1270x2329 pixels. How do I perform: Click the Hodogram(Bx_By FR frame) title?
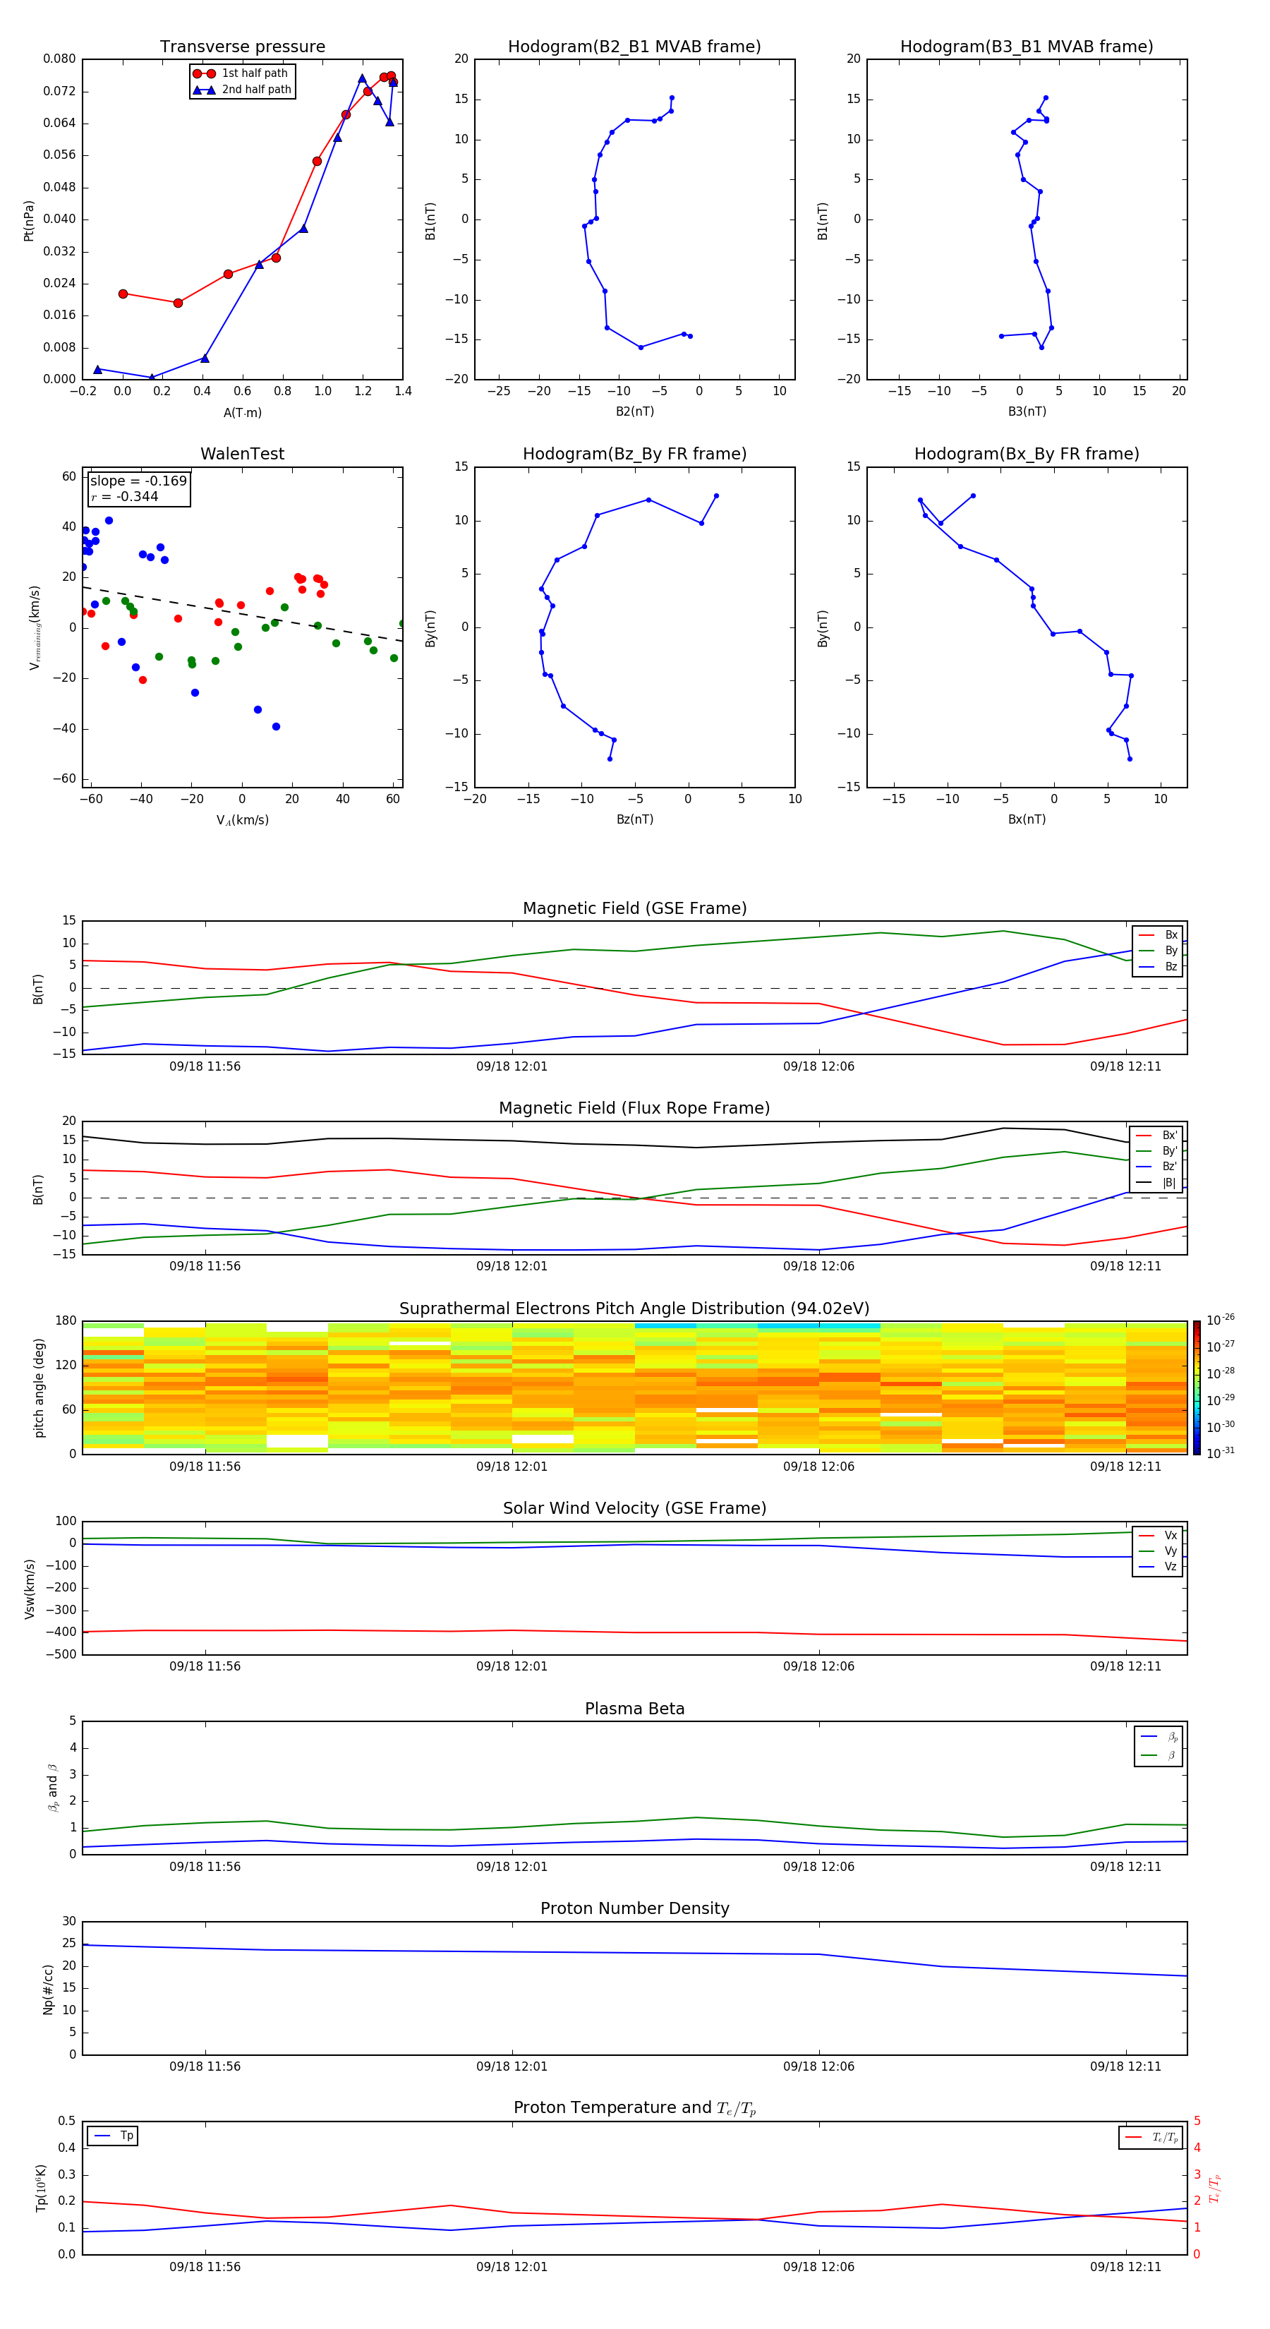(1027, 454)
